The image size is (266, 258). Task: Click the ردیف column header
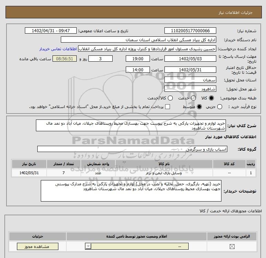pos(251,164)
